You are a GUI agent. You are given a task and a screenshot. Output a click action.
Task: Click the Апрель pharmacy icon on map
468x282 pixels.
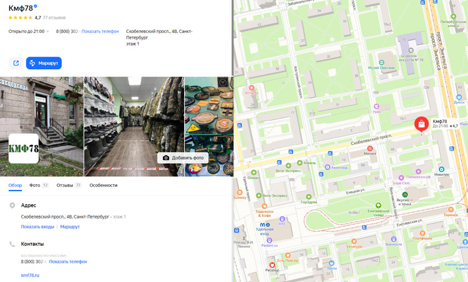[x=300, y=162]
